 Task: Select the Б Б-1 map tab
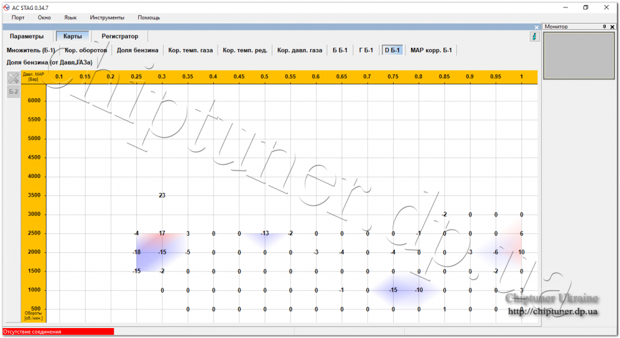point(340,50)
